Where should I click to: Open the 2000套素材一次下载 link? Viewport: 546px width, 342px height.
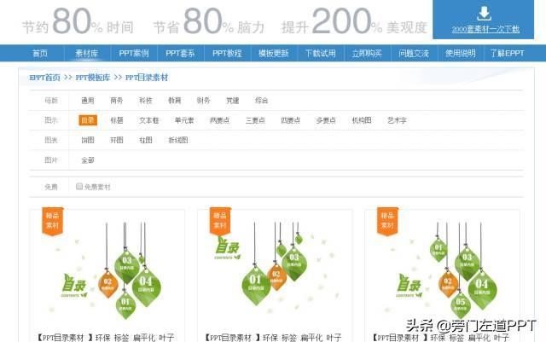pyautogui.click(x=485, y=29)
